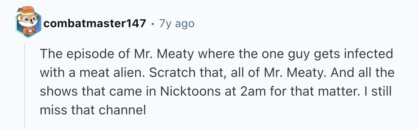
Task: Collapse the comment using the thread line
Action: pyautogui.click(x=25, y=86)
